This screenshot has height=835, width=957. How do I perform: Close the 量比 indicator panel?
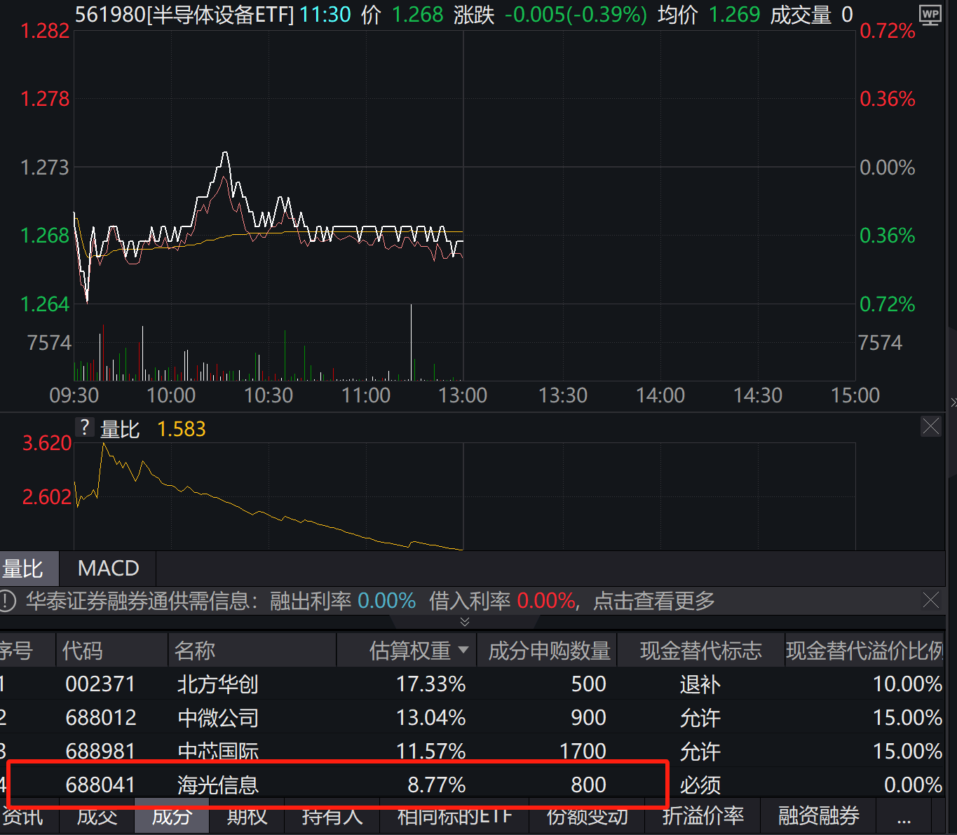pos(931,426)
